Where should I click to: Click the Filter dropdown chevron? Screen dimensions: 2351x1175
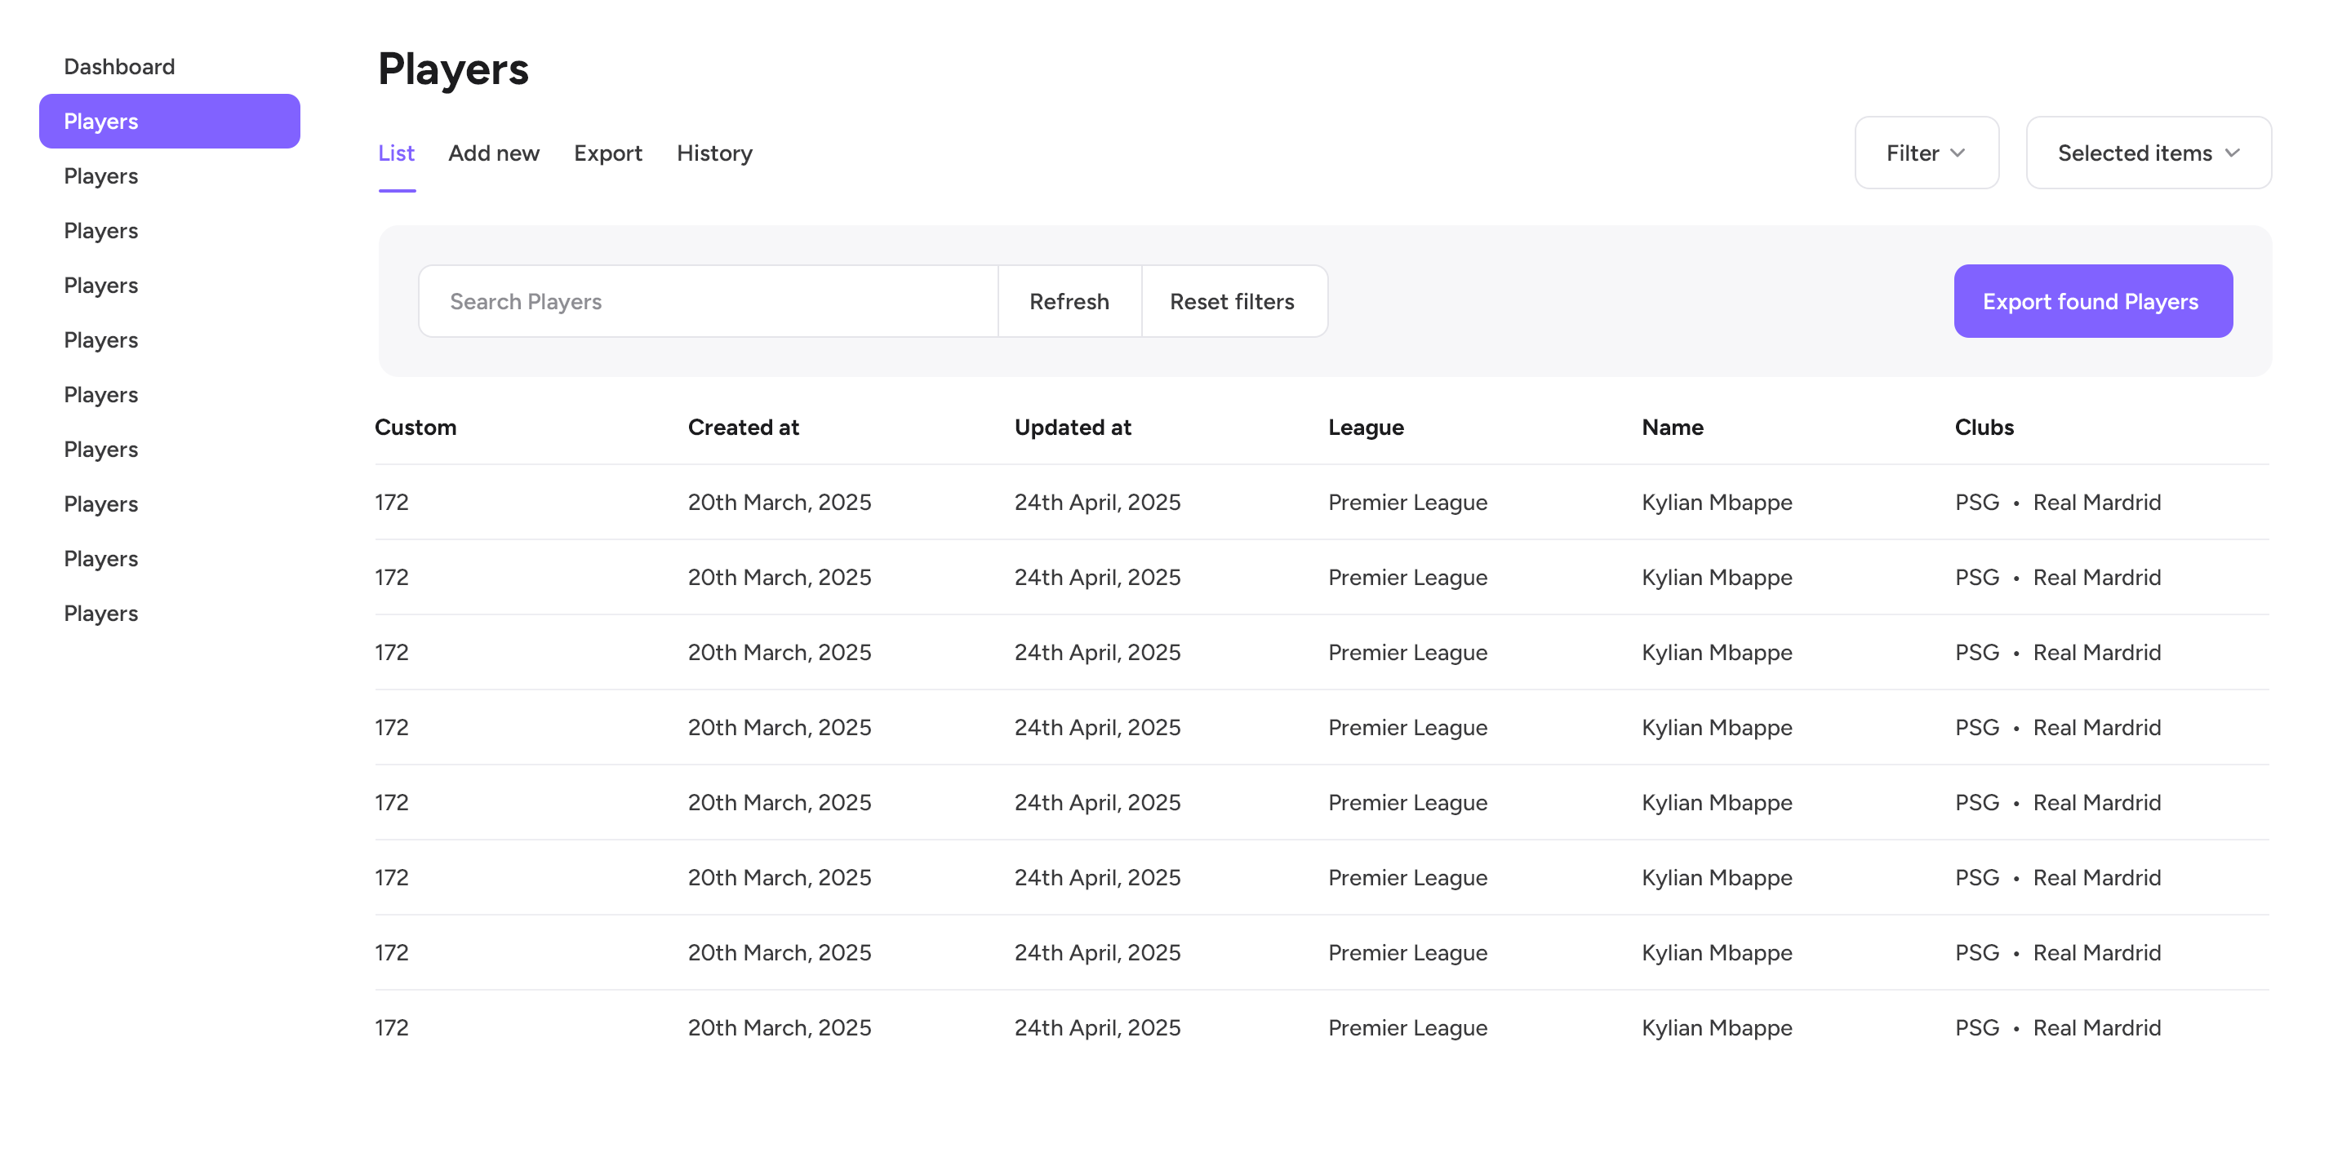pyautogui.click(x=1958, y=153)
